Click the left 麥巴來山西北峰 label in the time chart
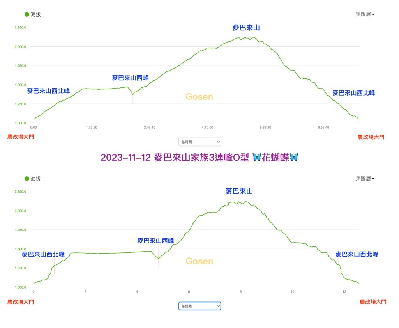 coord(48,91)
